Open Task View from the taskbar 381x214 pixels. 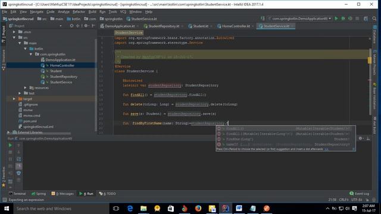[116, 209]
